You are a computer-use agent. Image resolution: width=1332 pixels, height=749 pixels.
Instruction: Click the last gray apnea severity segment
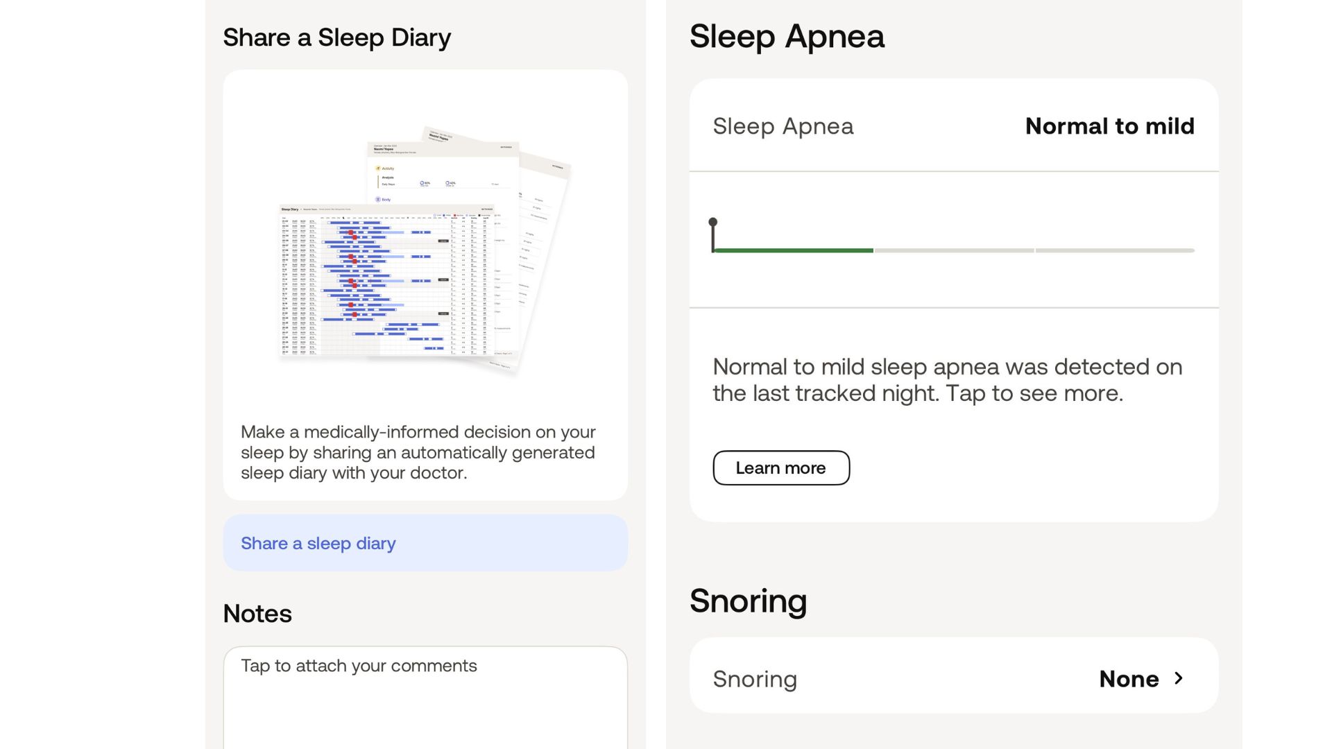coord(1115,250)
